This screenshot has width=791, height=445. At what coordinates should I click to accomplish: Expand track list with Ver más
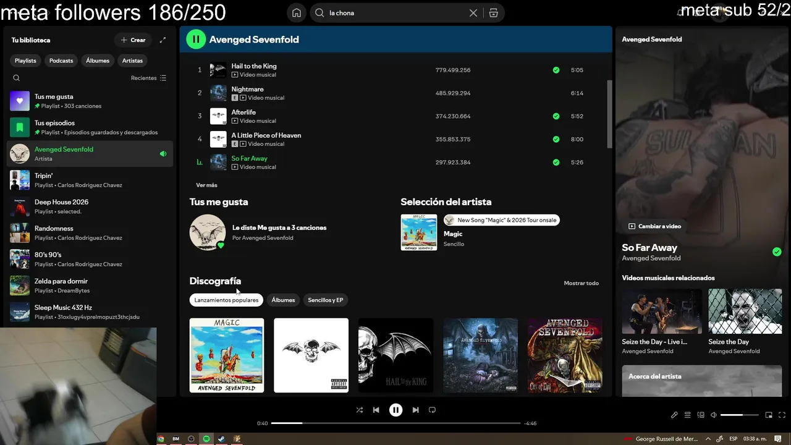click(x=206, y=185)
